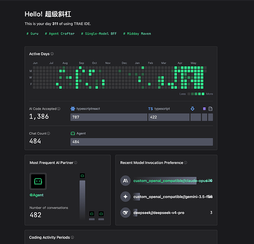This screenshot has height=244, width=254.
Task: Click the 'Hello! 超级斜杠' greeting
Action: tap(48, 14)
